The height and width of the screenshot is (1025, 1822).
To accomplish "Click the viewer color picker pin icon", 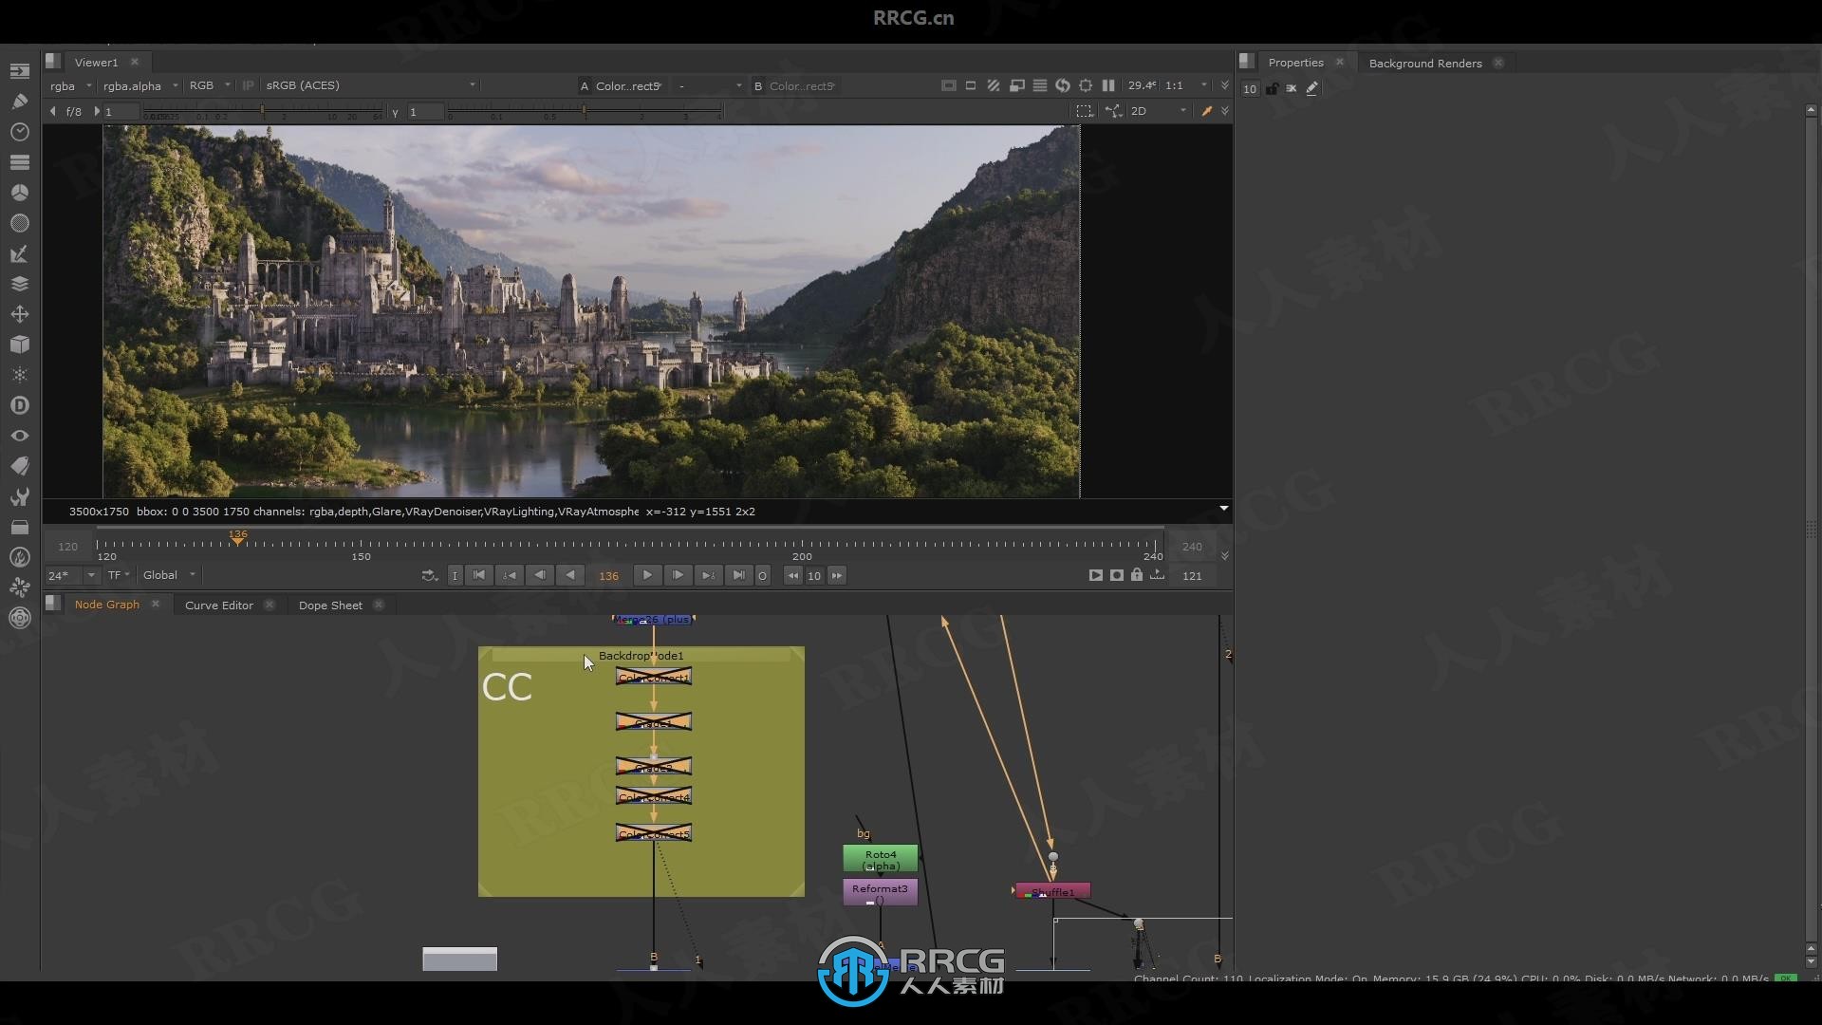I will click(x=1207, y=111).
